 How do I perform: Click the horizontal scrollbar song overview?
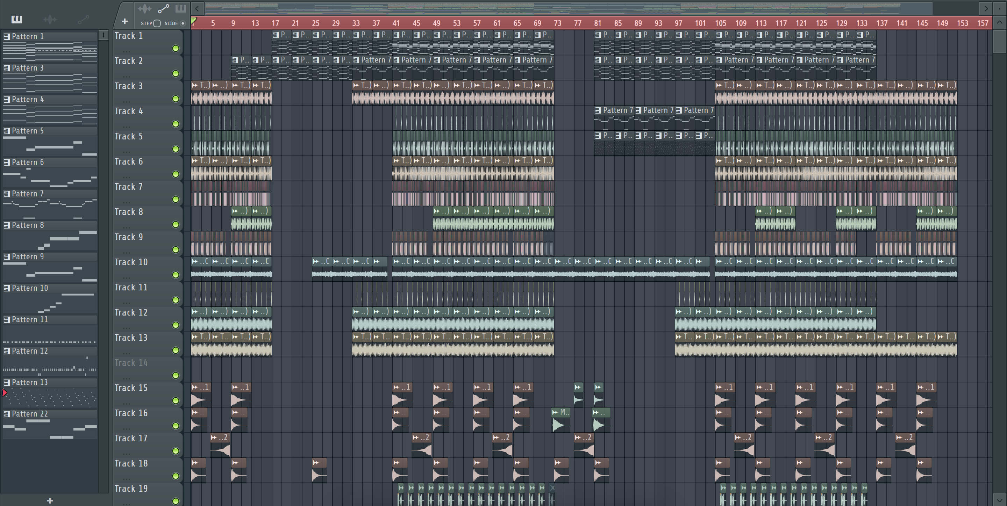click(x=569, y=8)
